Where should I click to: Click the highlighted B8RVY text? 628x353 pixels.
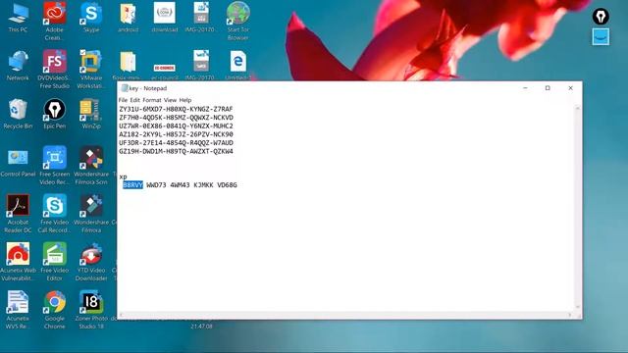[132, 185]
